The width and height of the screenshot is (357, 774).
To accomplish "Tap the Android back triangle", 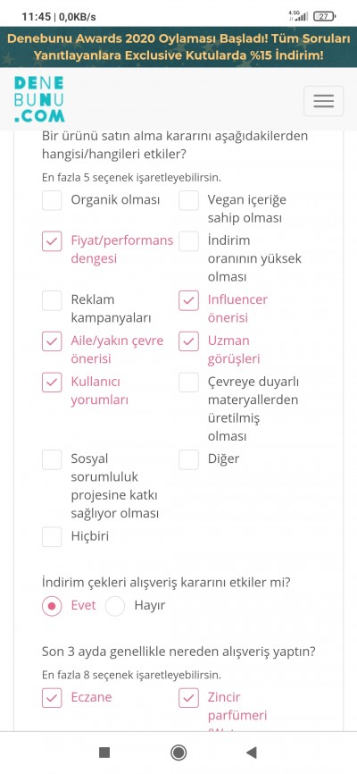I will click(x=252, y=753).
